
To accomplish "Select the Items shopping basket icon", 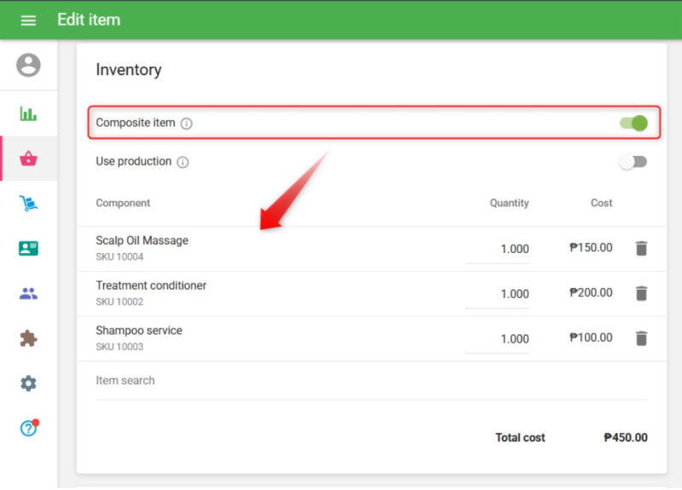I will (x=28, y=159).
